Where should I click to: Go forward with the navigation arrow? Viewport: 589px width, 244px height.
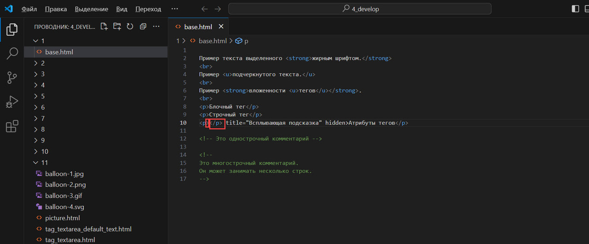pyautogui.click(x=218, y=9)
